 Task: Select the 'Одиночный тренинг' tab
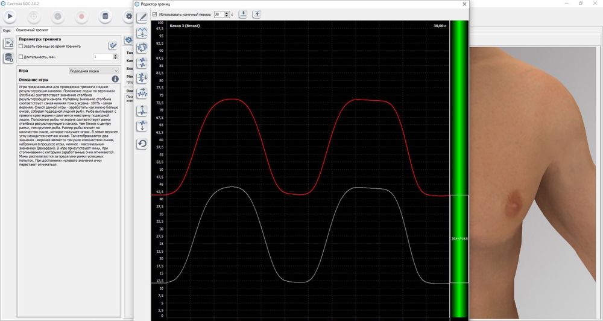33,30
